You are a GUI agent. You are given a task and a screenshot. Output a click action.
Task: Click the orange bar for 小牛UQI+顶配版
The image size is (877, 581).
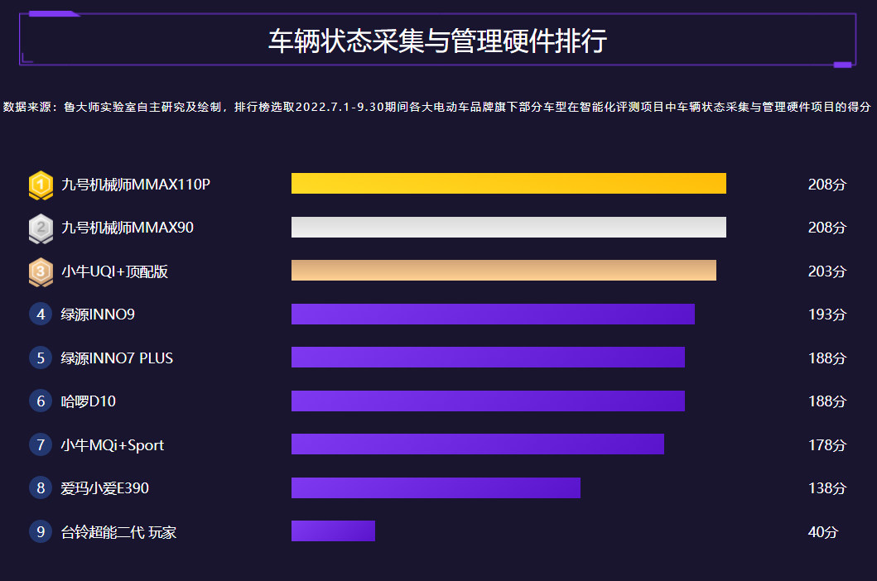click(x=504, y=270)
